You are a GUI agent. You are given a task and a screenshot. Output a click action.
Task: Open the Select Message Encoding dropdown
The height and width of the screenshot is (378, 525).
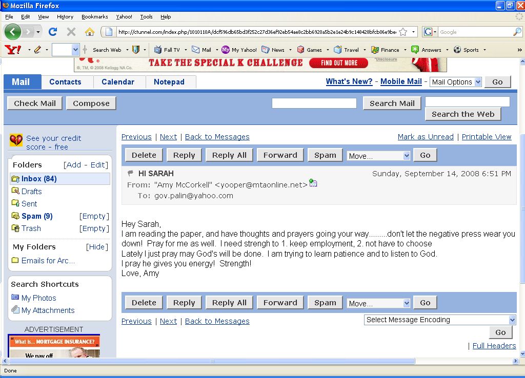pyautogui.click(x=440, y=320)
